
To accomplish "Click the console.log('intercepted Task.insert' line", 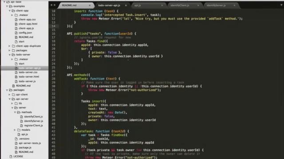I will pyautogui.click(x=121, y=15).
